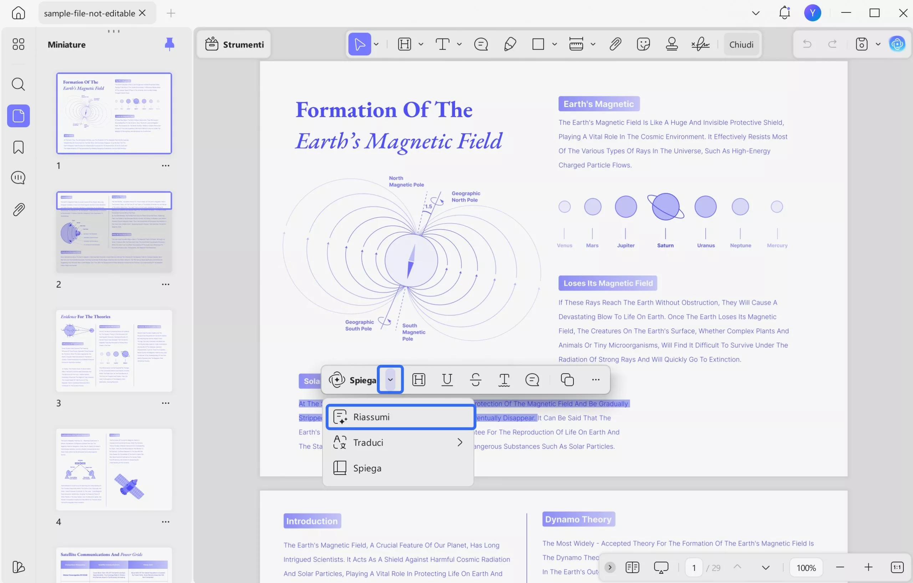Select the cursor selection tool
This screenshot has height=583, width=913.
tap(359, 44)
